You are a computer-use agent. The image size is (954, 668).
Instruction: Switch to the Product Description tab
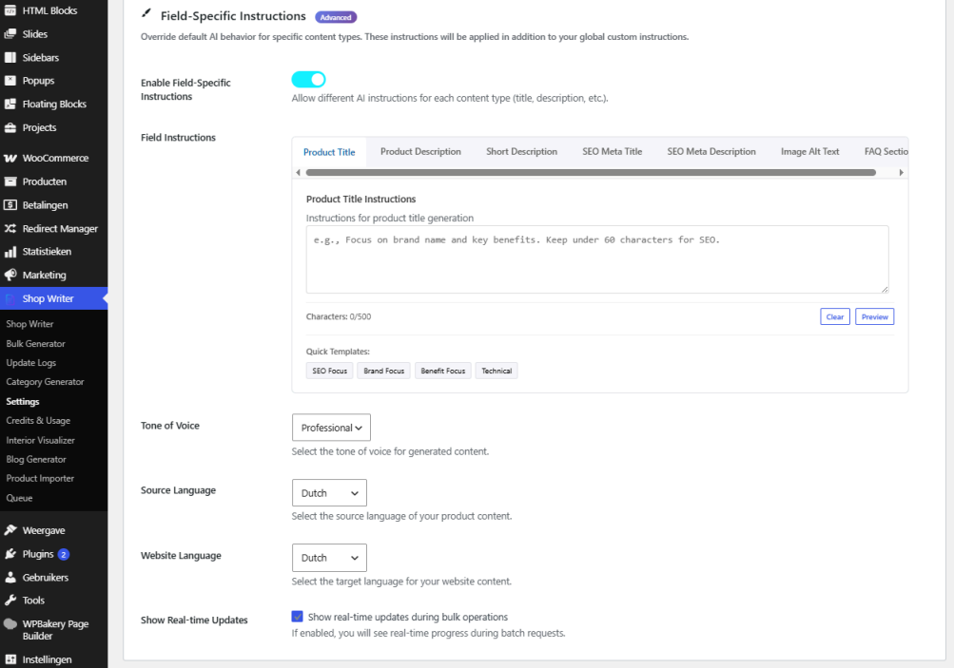pyautogui.click(x=420, y=151)
